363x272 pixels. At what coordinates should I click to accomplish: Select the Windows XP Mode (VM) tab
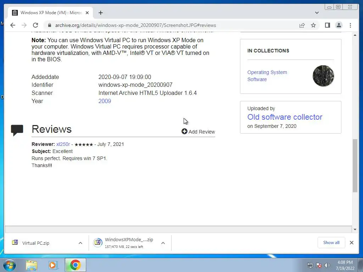tap(51, 13)
